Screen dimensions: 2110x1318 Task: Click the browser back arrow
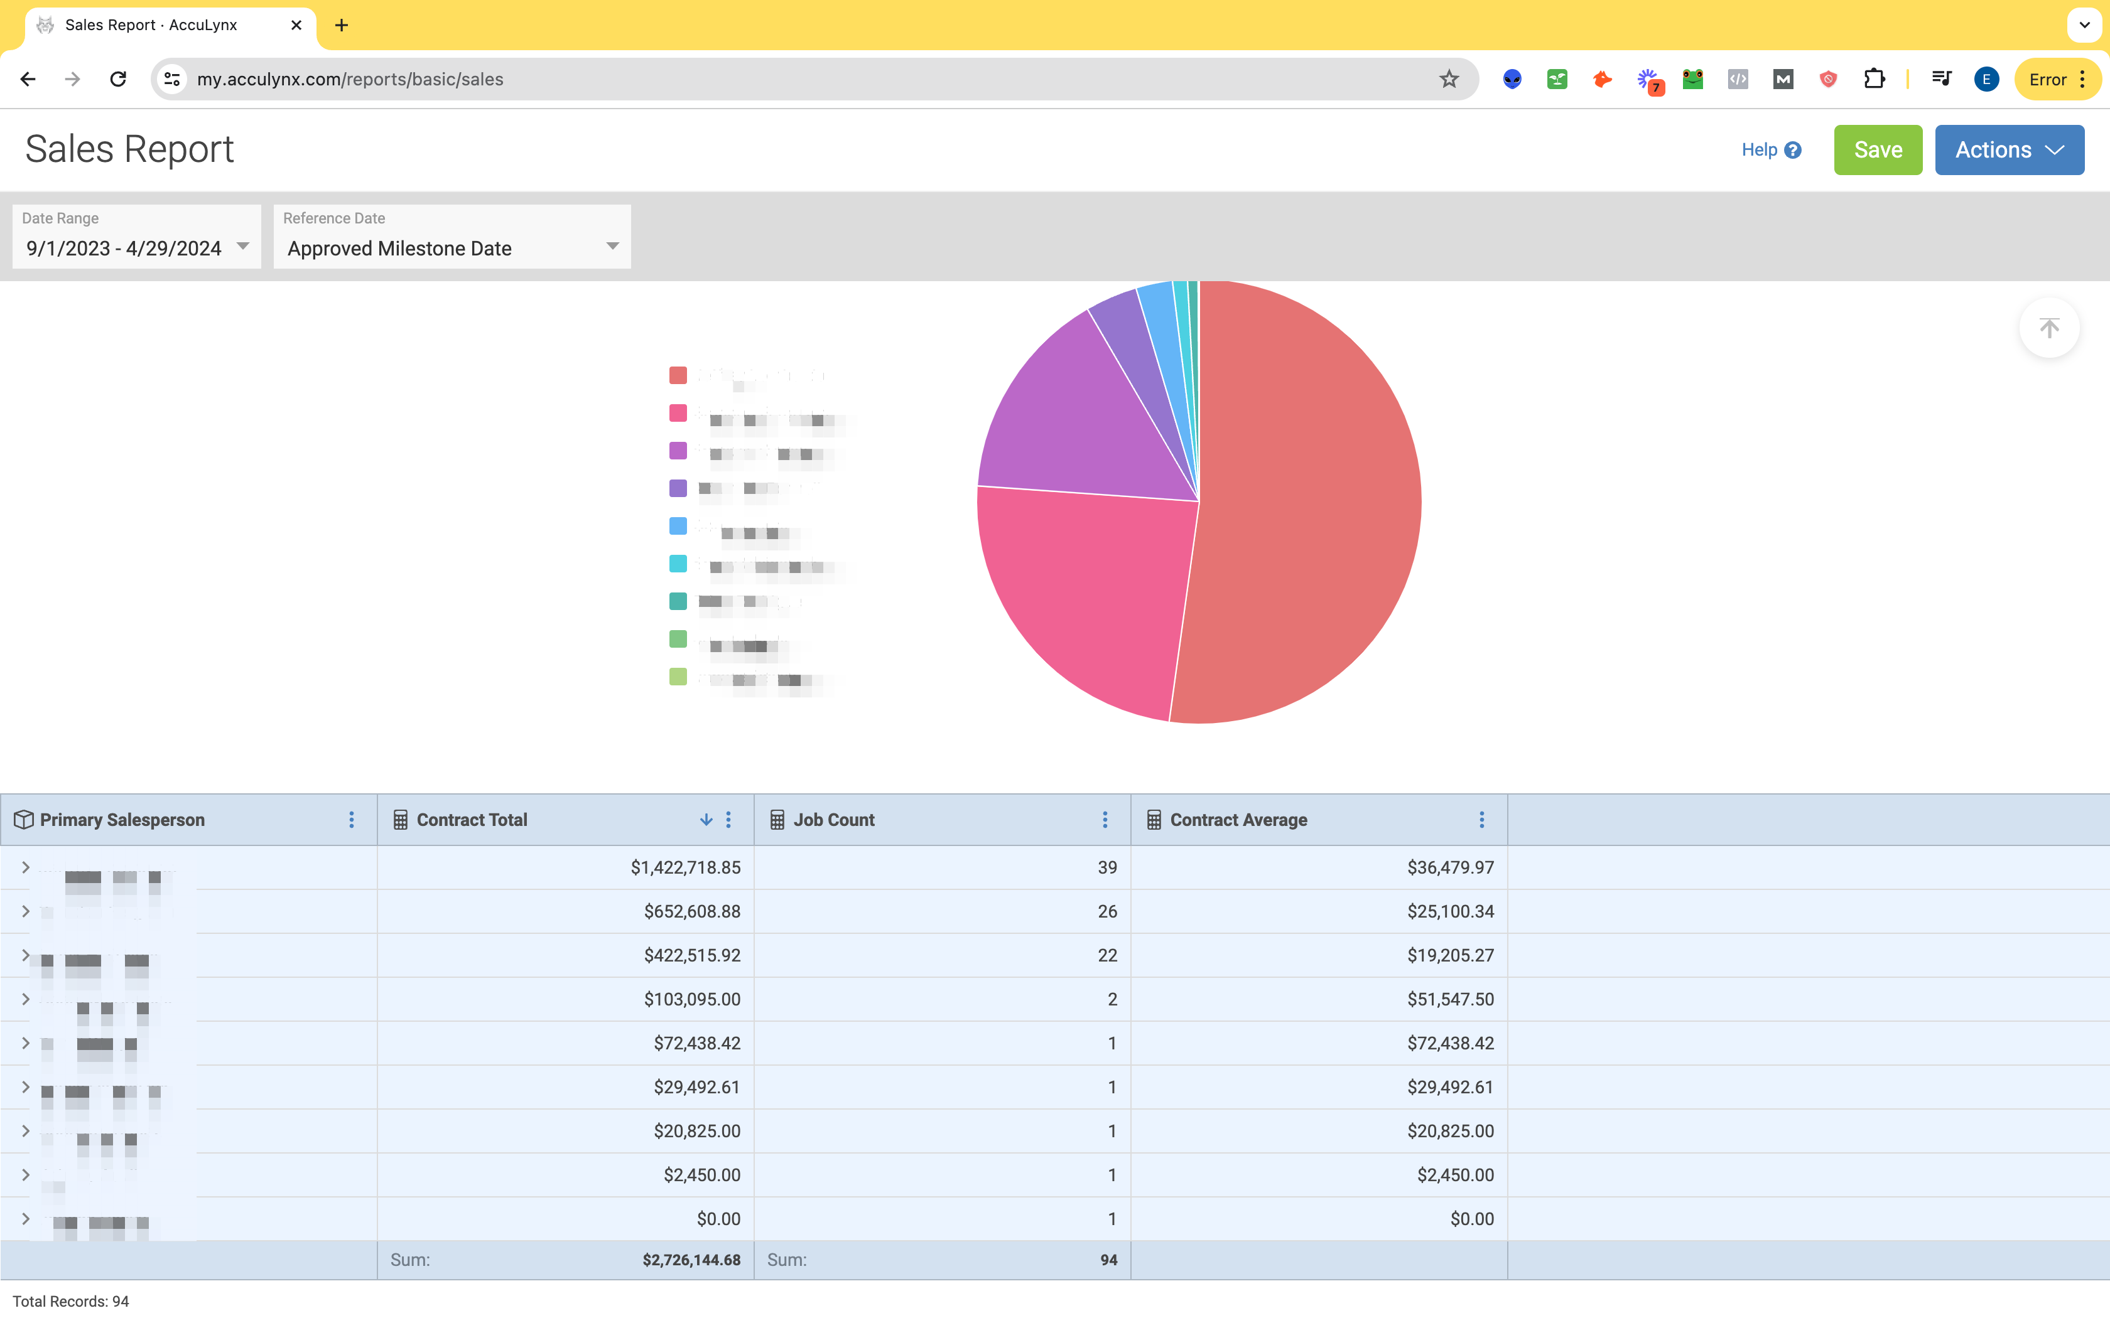(28, 79)
